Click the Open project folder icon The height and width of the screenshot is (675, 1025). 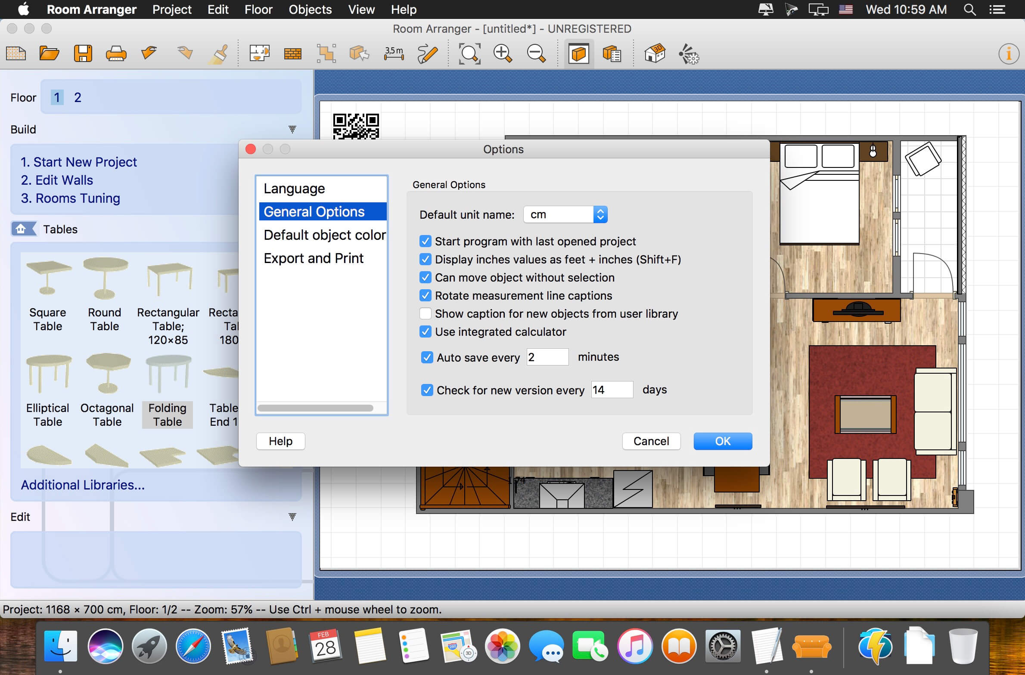coord(49,54)
